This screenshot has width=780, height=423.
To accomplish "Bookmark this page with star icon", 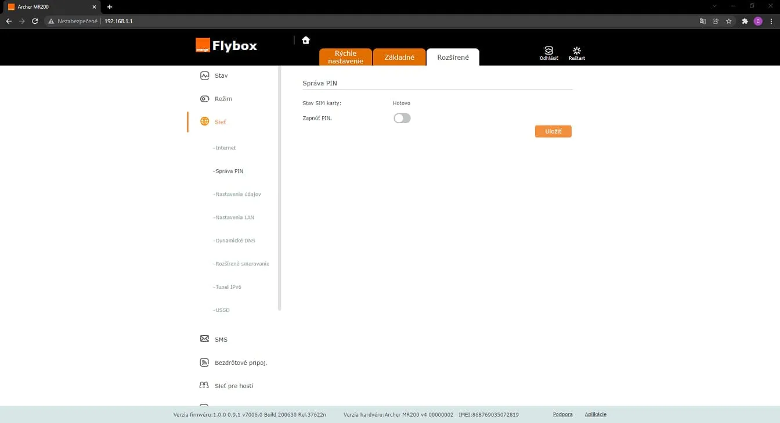I will 729,21.
